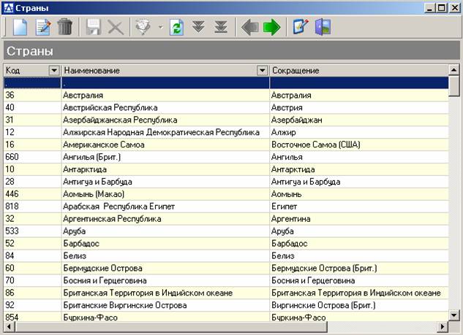Open the Наименование column dropdown
The image size is (463, 335).
coord(262,70)
